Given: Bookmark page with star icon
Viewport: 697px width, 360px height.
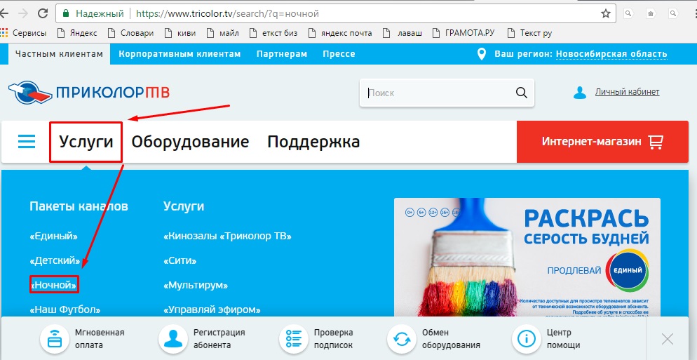Looking at the screenshot, I should tap(606, 13).
